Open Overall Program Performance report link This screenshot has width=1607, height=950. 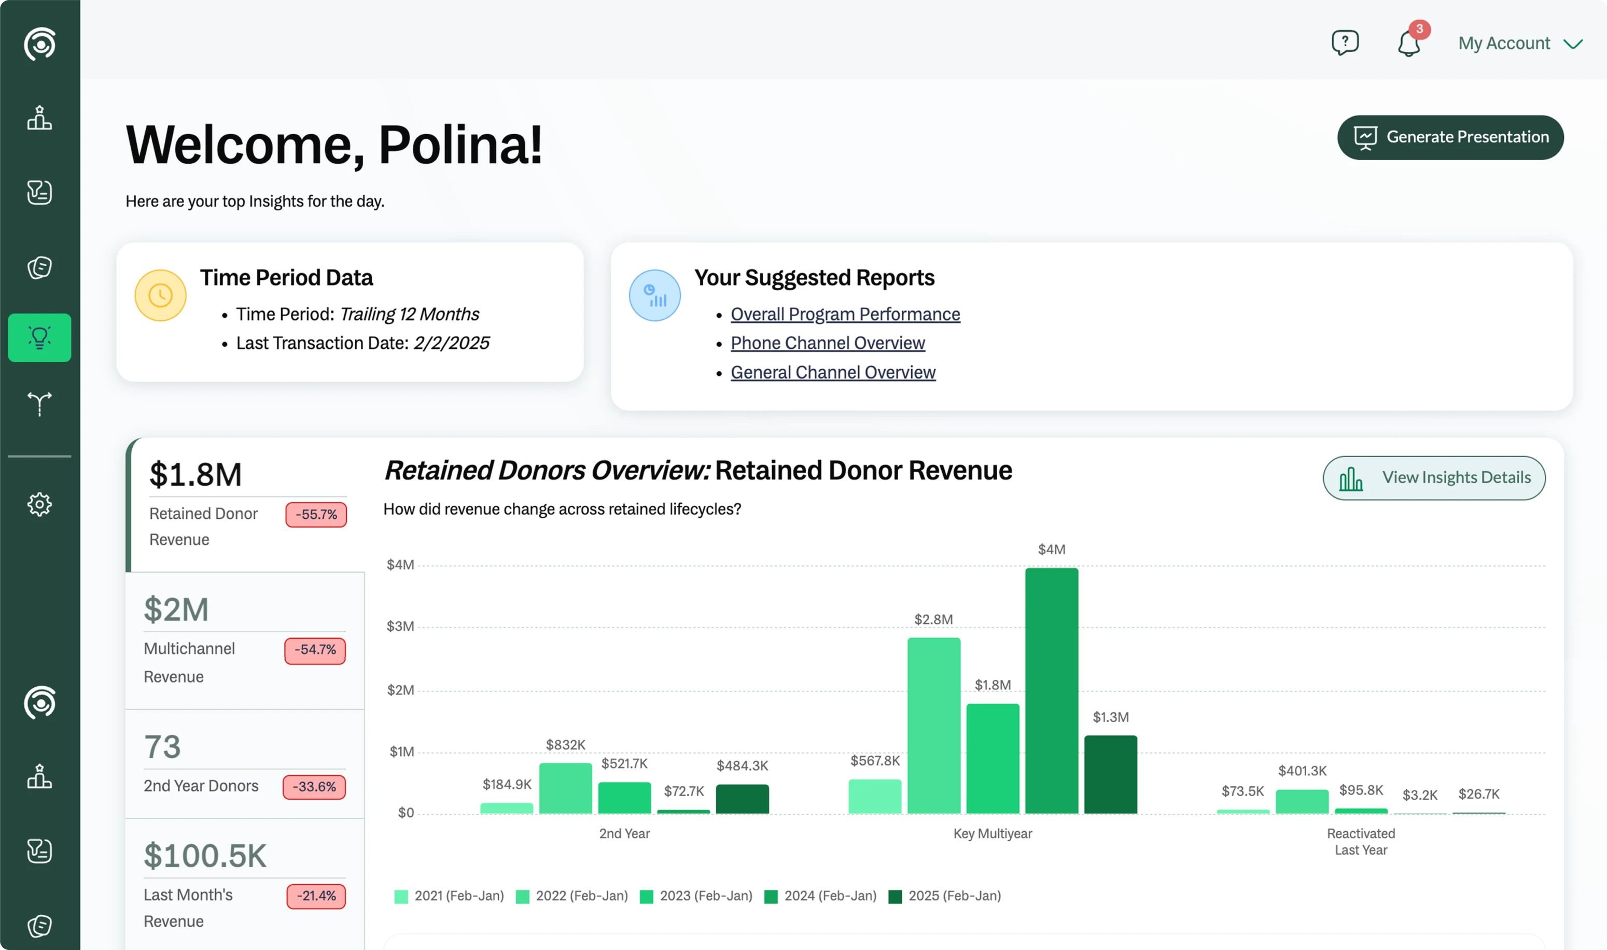point(845,314)
